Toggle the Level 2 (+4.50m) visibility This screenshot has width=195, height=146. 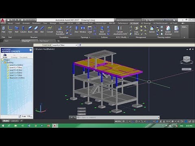8,73
